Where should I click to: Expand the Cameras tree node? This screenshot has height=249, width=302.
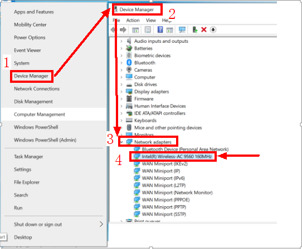coord(121,70)
